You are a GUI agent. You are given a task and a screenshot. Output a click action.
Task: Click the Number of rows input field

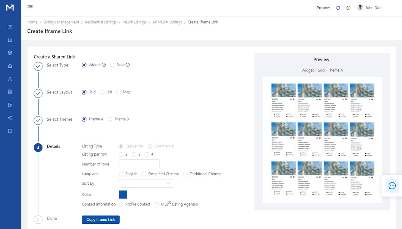coord(139,164)
